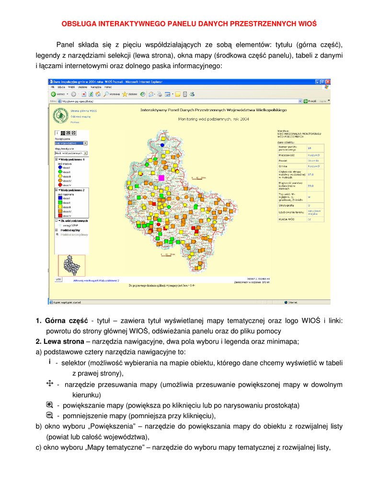Image resolution: width=379 pixels, height=491 pixels.
Task: Toggle the Wody podziemne 1 layer checkbox
Action: (x=56, y=159)
